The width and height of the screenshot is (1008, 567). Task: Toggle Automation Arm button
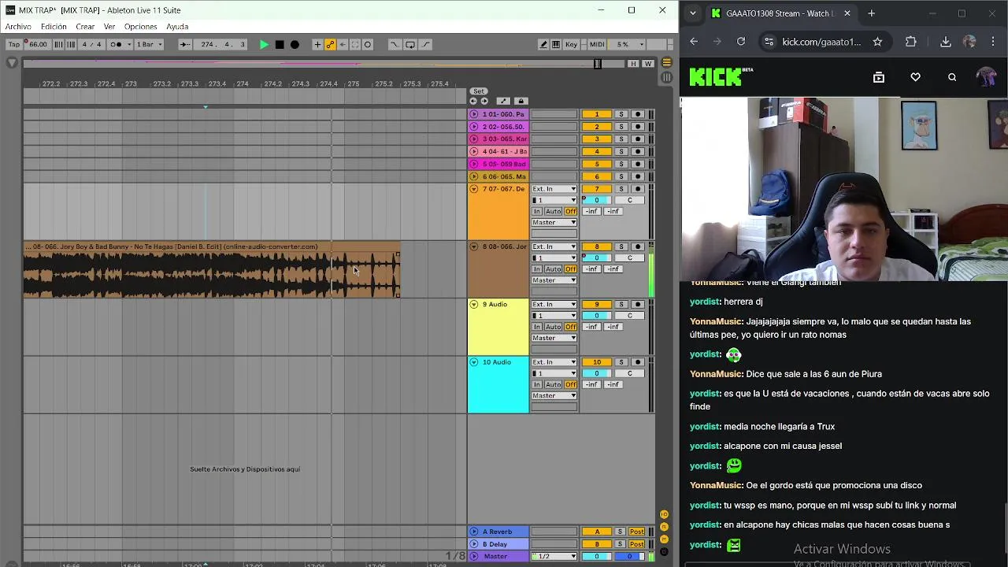coord(330,44)
